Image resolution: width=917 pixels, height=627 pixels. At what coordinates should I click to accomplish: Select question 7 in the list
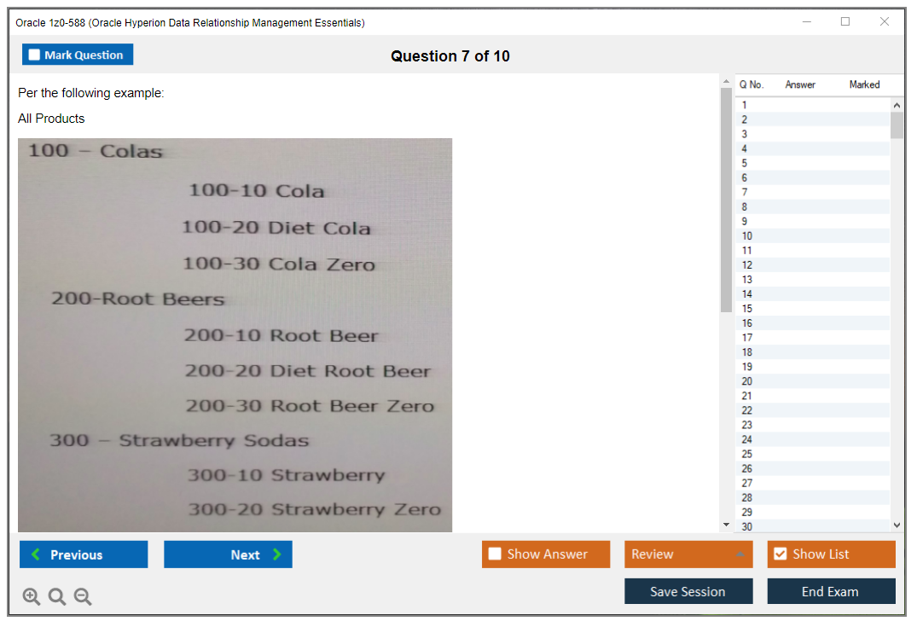745,192
